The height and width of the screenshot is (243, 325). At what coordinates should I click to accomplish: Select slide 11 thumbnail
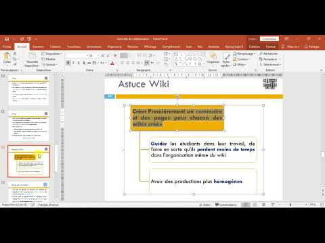[28, 126]
